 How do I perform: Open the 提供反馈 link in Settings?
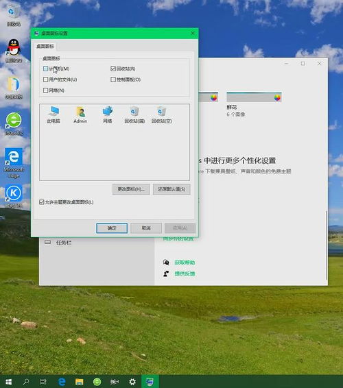[x=185, y=274]
